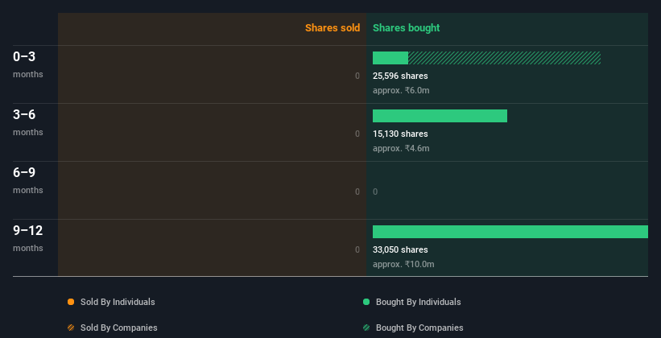Click the green bar in 3–6 months row
Image resolution: width=661 pixels, height=338 pixels.
coord(440,116)
